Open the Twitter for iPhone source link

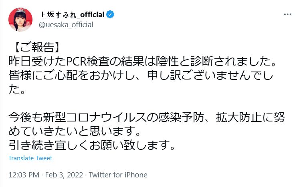coord(118,175)
